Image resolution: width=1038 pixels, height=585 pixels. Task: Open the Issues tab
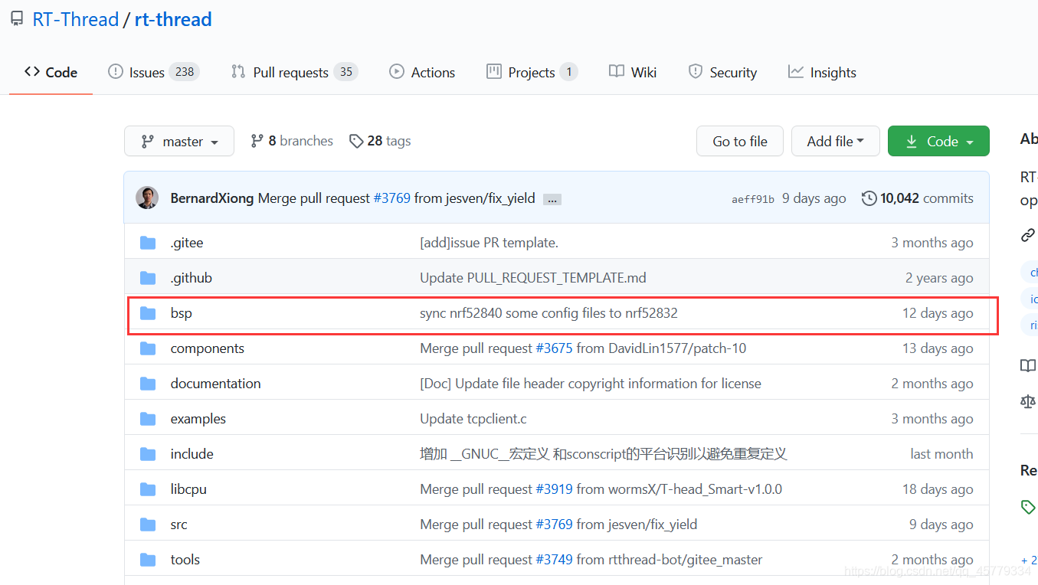[x=153, y=72]
